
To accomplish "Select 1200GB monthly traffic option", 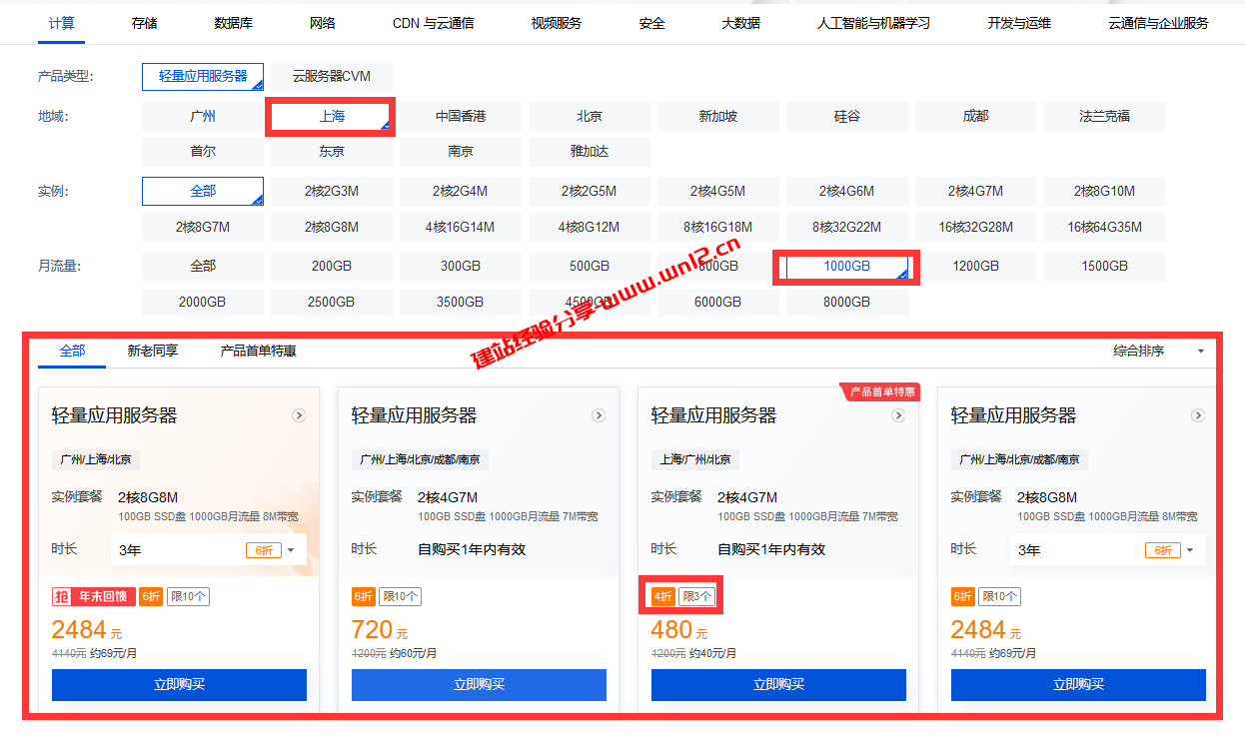I will 975,266.
